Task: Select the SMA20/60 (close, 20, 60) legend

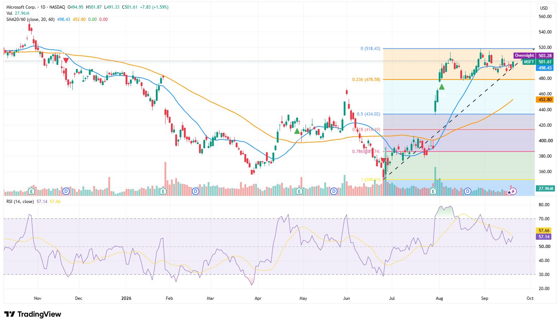Action: pos(31,19)
